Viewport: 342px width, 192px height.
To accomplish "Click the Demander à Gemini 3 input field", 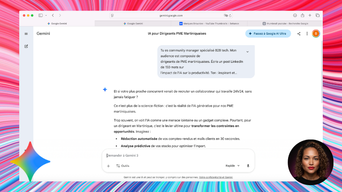I will tap(175, 155).
